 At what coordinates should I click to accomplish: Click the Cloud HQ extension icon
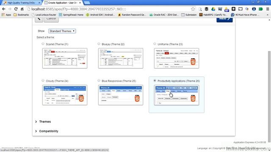(x=220, y=9)
